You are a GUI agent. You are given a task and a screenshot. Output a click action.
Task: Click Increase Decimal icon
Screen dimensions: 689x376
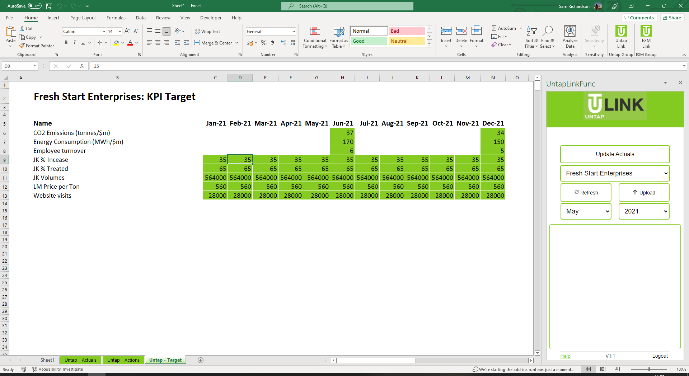click(x=283, y=43)
